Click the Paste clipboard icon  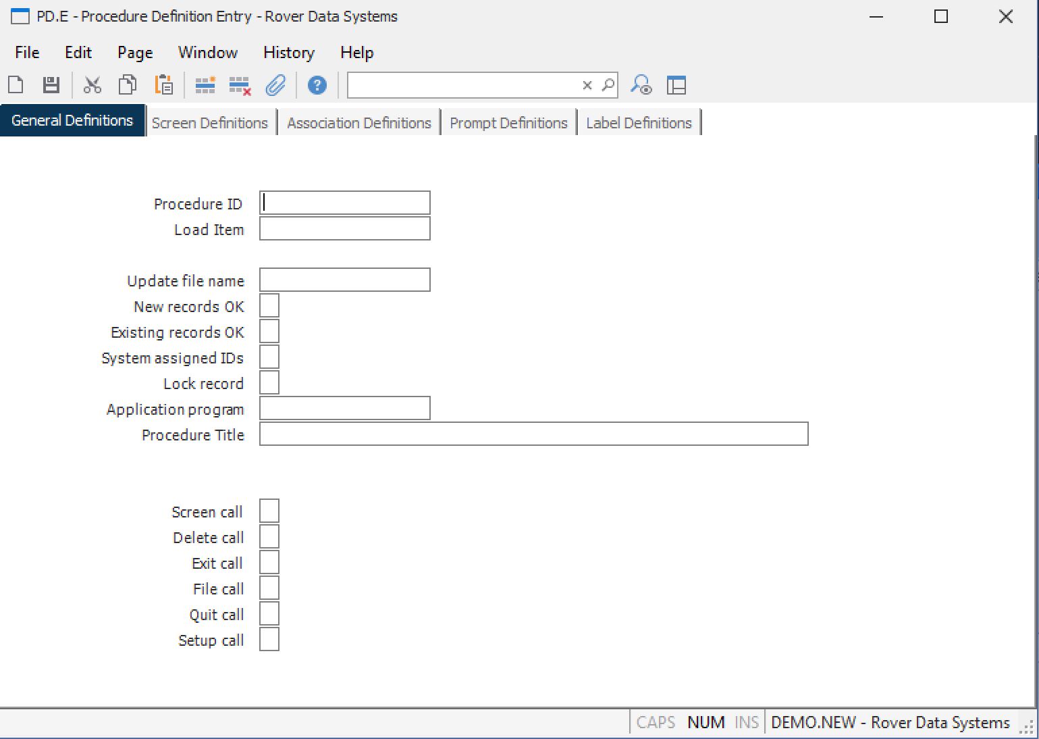[163, 85]
